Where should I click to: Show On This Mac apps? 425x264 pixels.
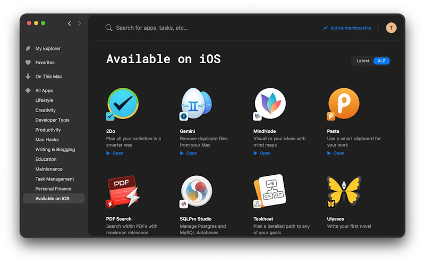click(48, 76)
